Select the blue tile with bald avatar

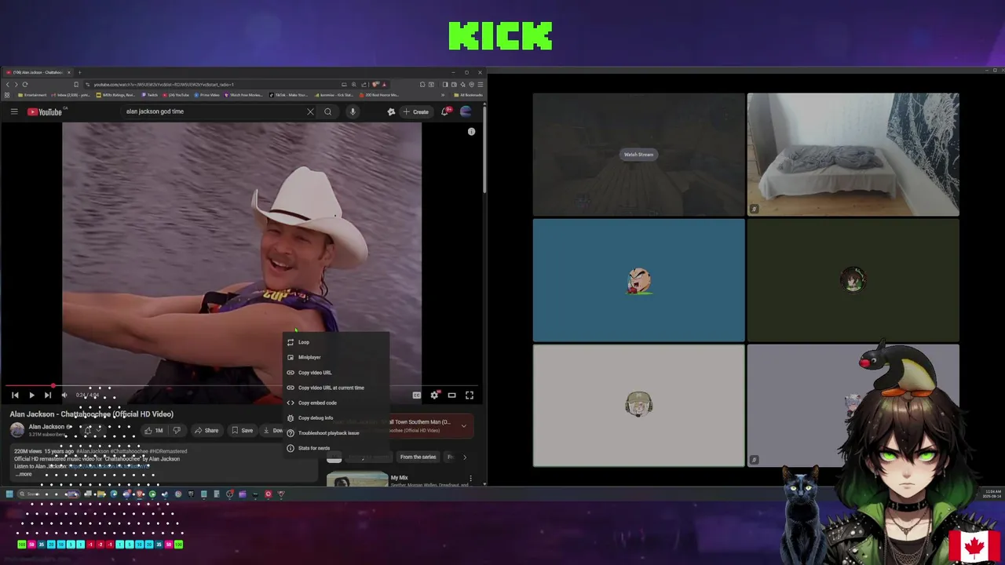point(638,281)
